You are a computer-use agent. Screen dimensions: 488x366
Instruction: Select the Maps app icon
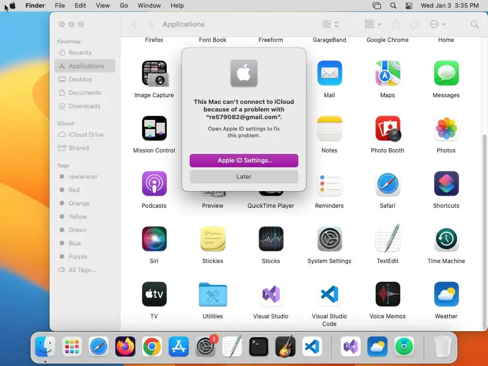[387, 73]
